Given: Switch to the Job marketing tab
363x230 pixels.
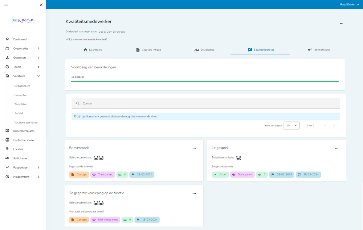Looking at the screenshot, I should click(319, 50).
